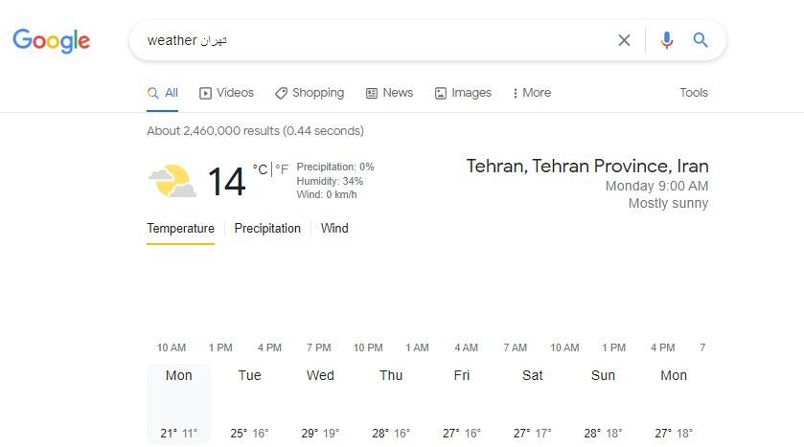
Task: Show the Precipitation chart tab
Action: pos(267,229)
